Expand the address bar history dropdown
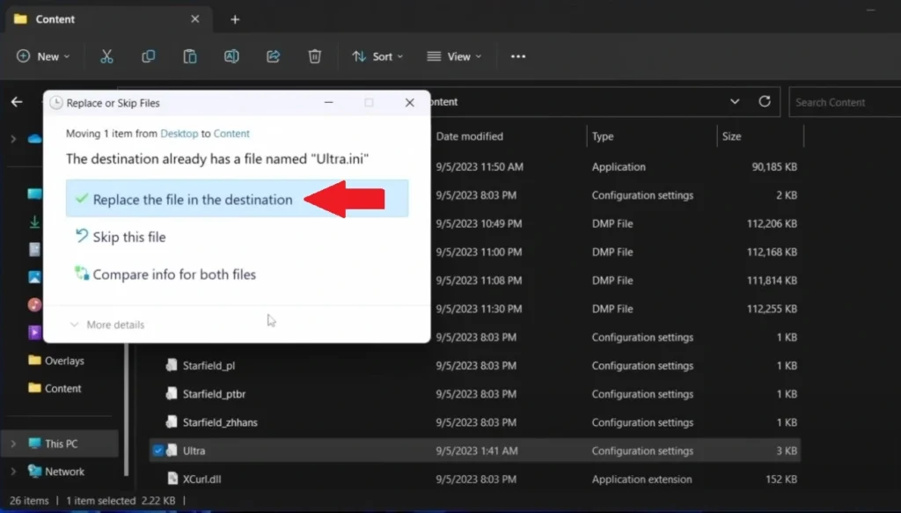901x513 pixels. coord(735,102)
